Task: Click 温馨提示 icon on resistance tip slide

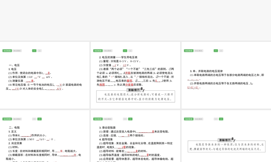Action: (x=227, y=140)
